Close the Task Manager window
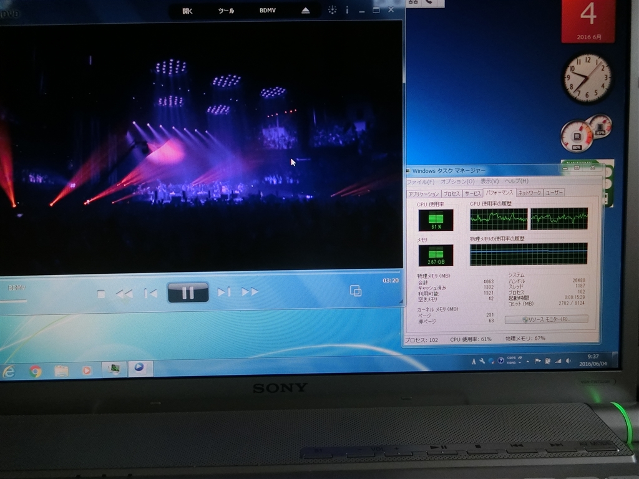The width and height of the screenshot is (639, 479). pyautogui.click(x=593, y=167)
